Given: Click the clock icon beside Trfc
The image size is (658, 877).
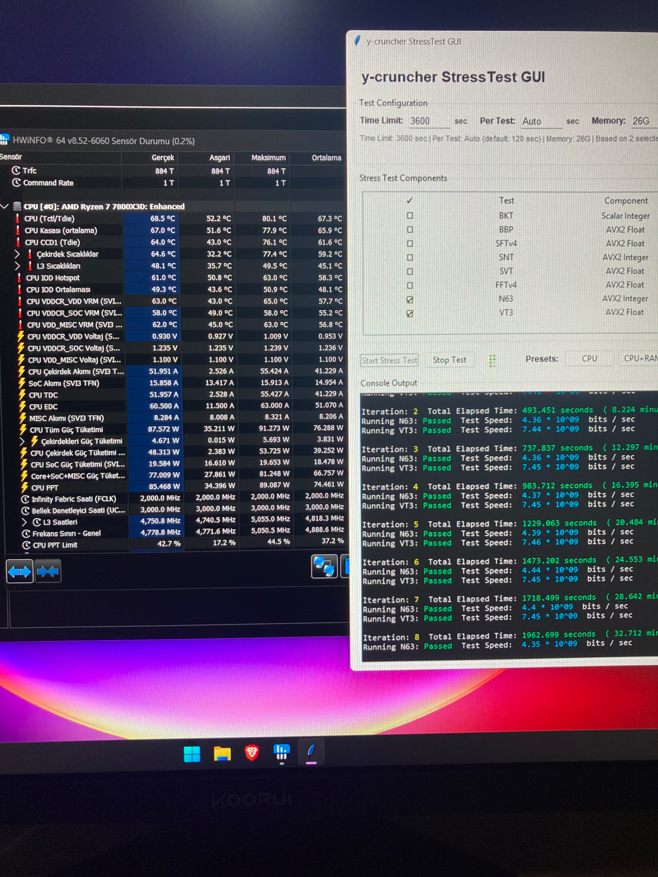Looking at the screenshot, I should pos(16,170).
